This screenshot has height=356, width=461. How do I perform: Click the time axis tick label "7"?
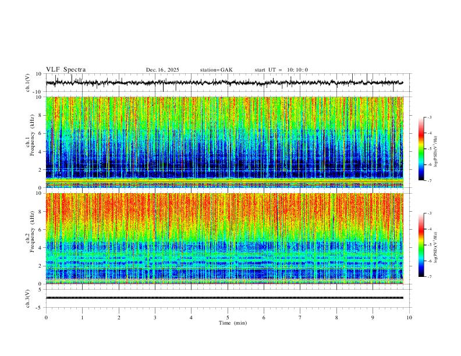300,318
